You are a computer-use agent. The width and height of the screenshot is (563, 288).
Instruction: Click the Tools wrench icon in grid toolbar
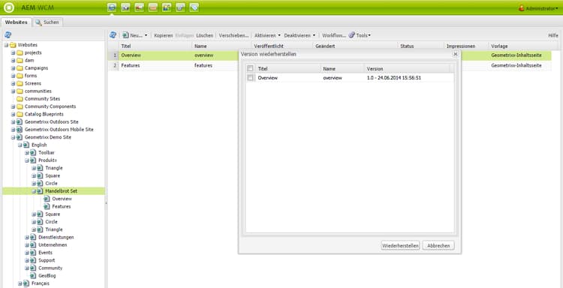[352, 35]
